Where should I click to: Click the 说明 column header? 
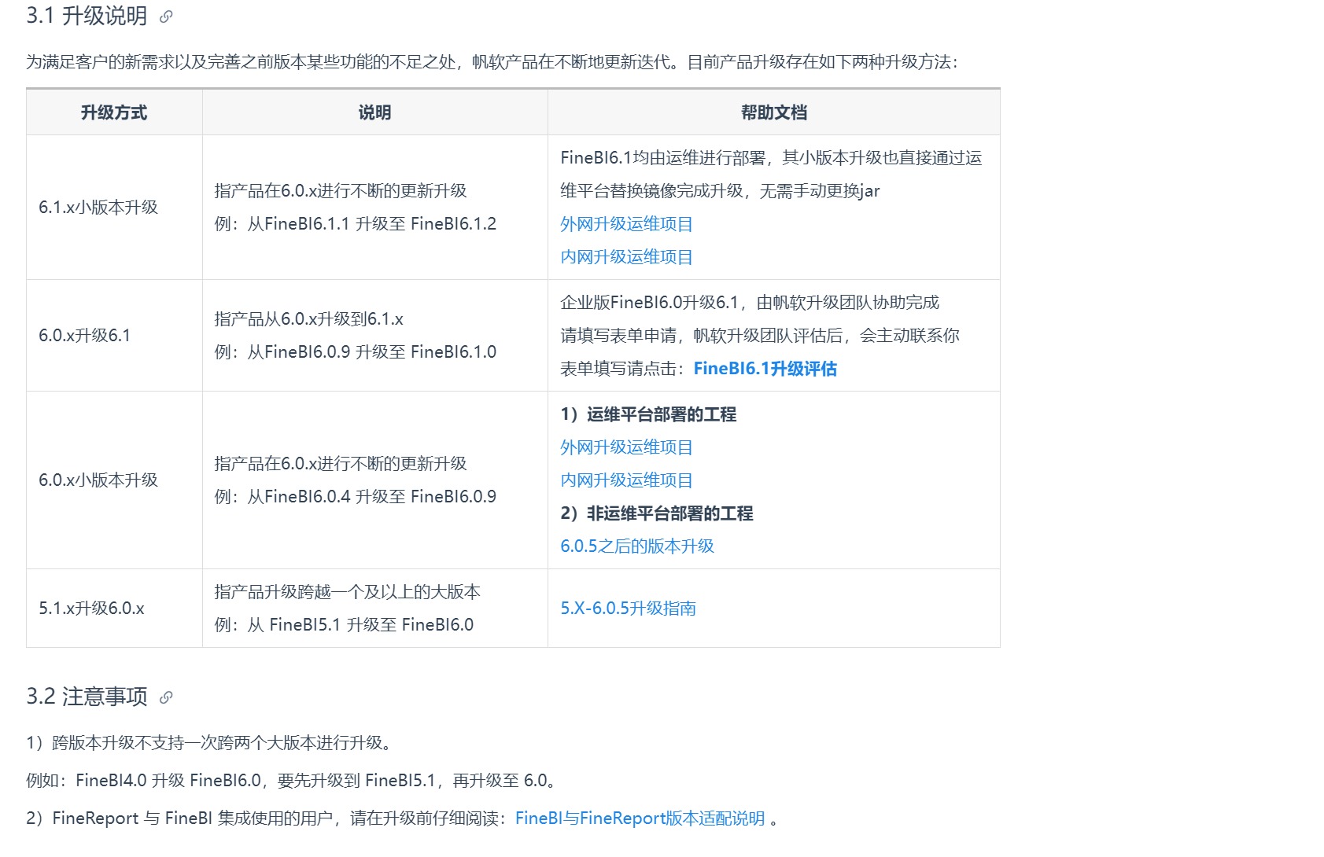click(x=374, y=112)
